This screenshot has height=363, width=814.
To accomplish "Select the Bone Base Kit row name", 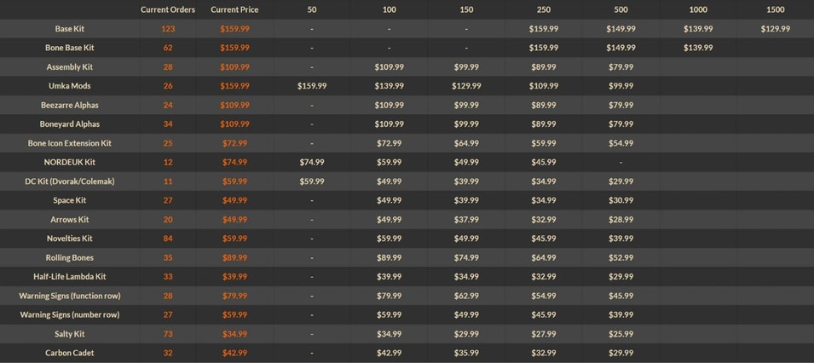I will [70, 48].
